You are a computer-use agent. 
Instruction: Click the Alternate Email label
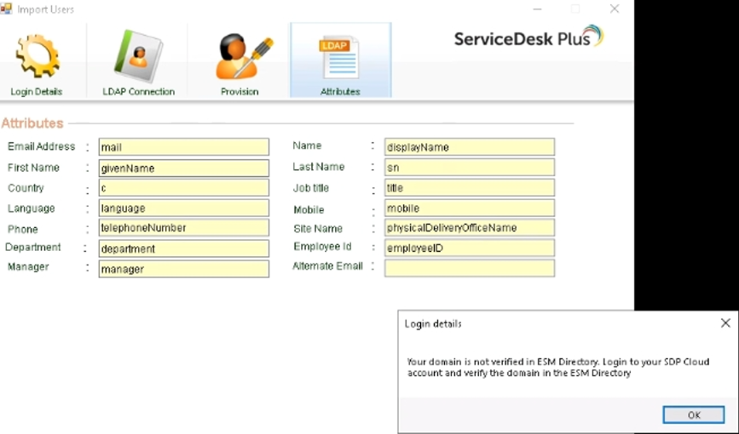pos(327,266)
